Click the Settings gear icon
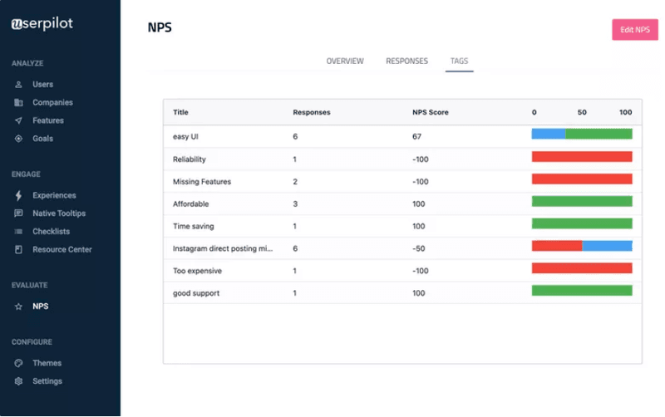This screenshot has width=665, height=417. click(18, 381)
